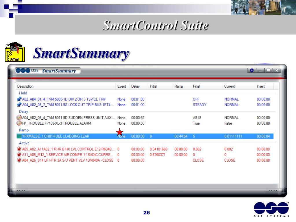The width and height of the screenshot is (296, 222).
Task: Click insert time 00:00:08 cell
Action: pyautogui.click(x=263, y=160)
